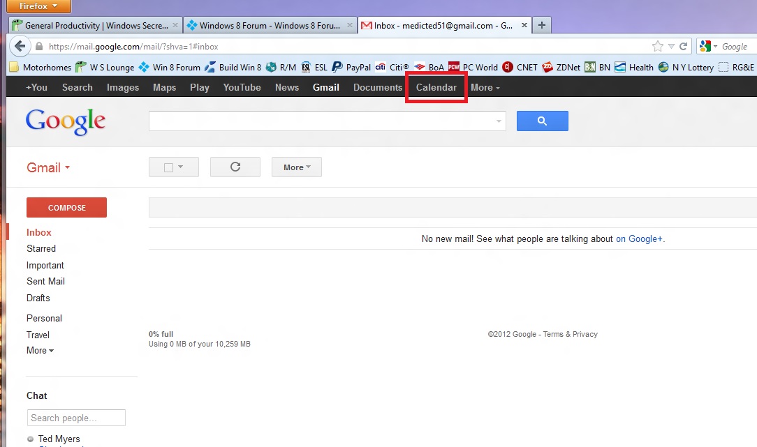Open the Firefox application menu
The image size is (757, 447).
38,6
